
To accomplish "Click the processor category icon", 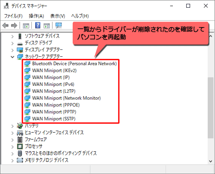I will 20,147.
